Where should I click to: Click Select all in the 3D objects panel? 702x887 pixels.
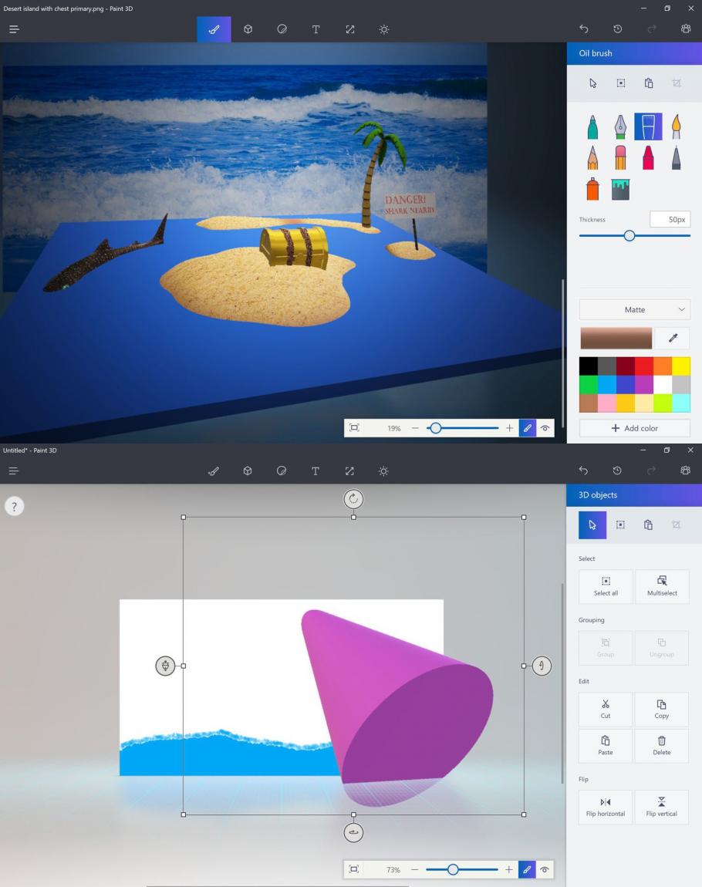(x=605, y=586)
